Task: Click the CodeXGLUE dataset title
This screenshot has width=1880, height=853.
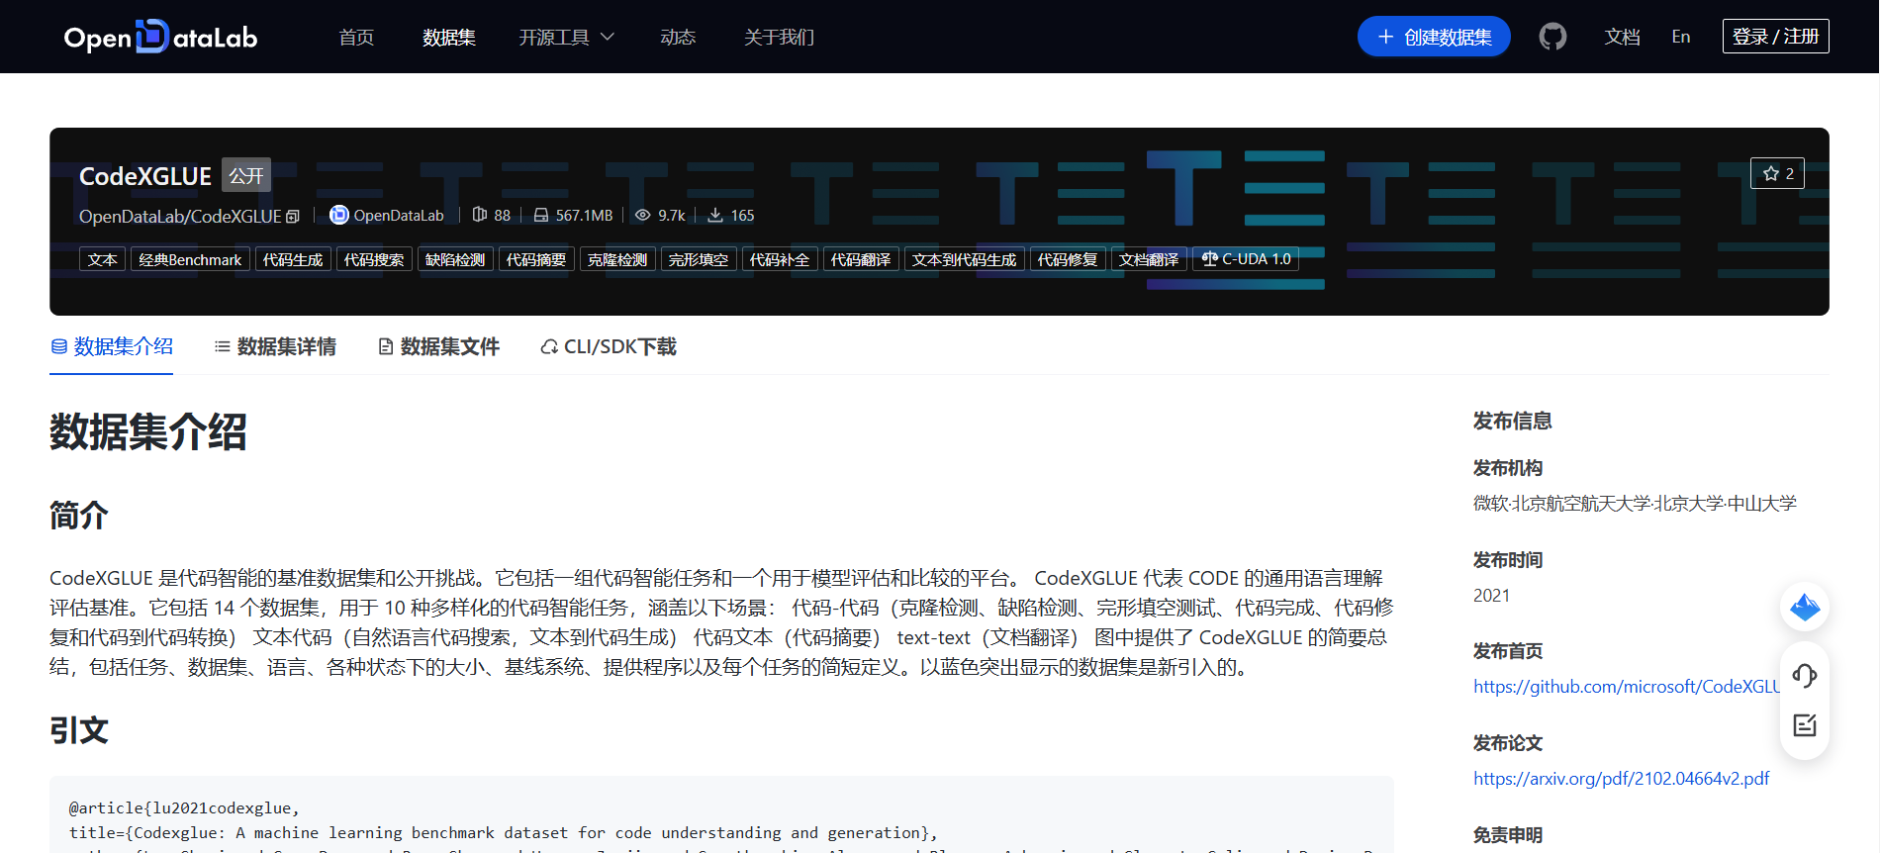Action: click(145, 176)
